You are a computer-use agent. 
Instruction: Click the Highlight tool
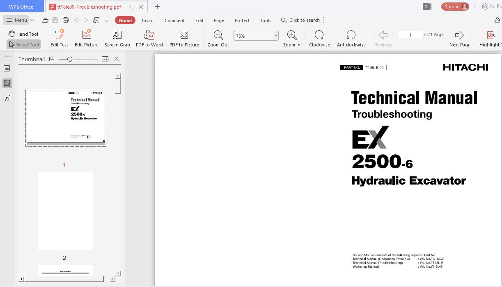coord(491,39)
